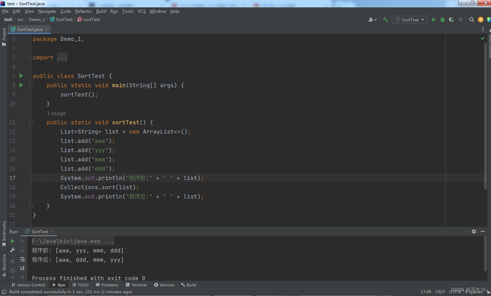
Task: Open the user account dropdown
Action: [x=372, y=20]
